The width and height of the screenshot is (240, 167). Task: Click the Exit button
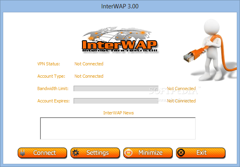(x=201, y=153)
